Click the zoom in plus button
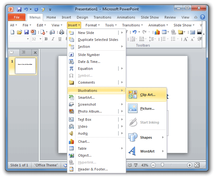217x178 pixels. click(x=190, y=165)
